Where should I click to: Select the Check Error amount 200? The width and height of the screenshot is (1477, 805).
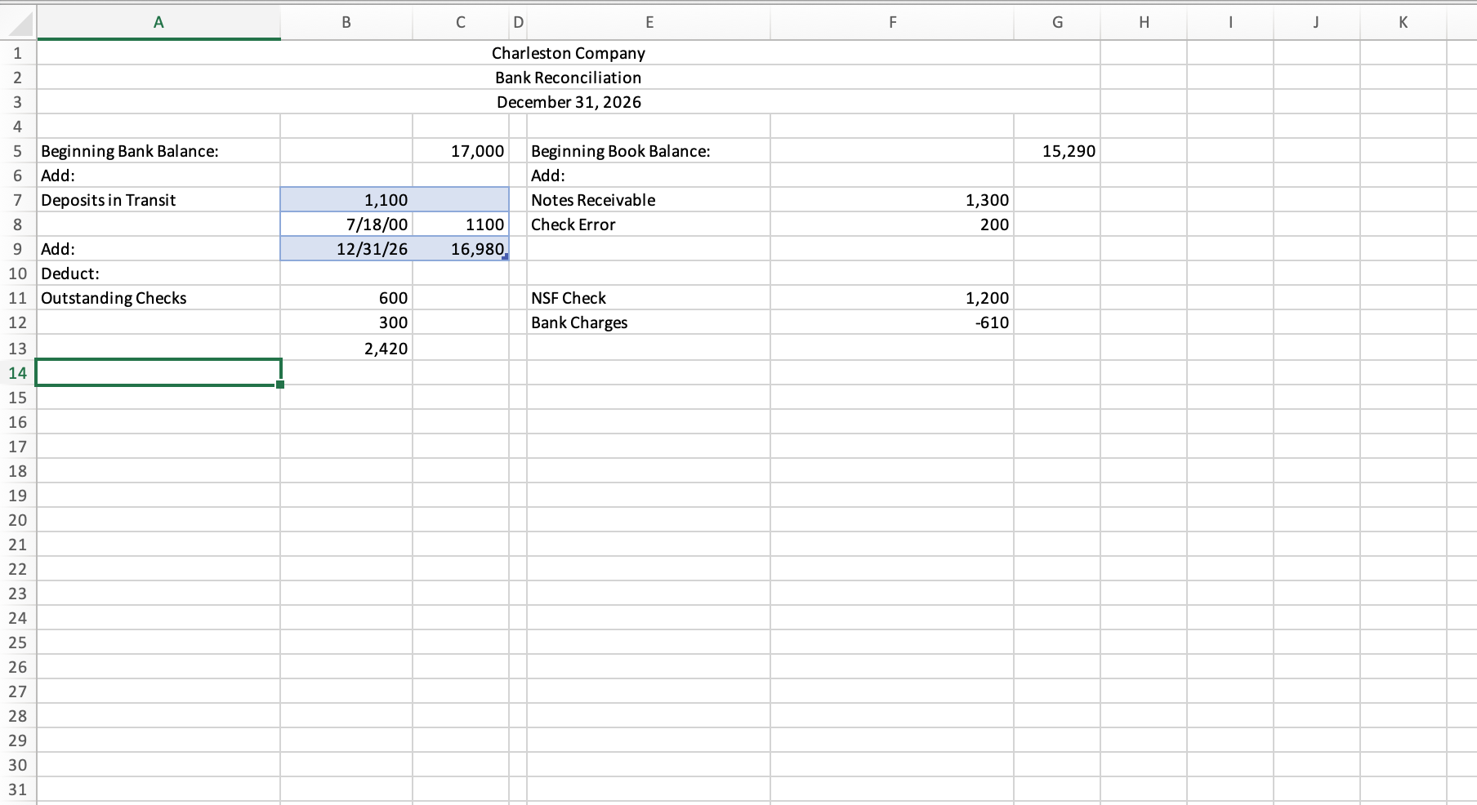[x=892, y=225]
